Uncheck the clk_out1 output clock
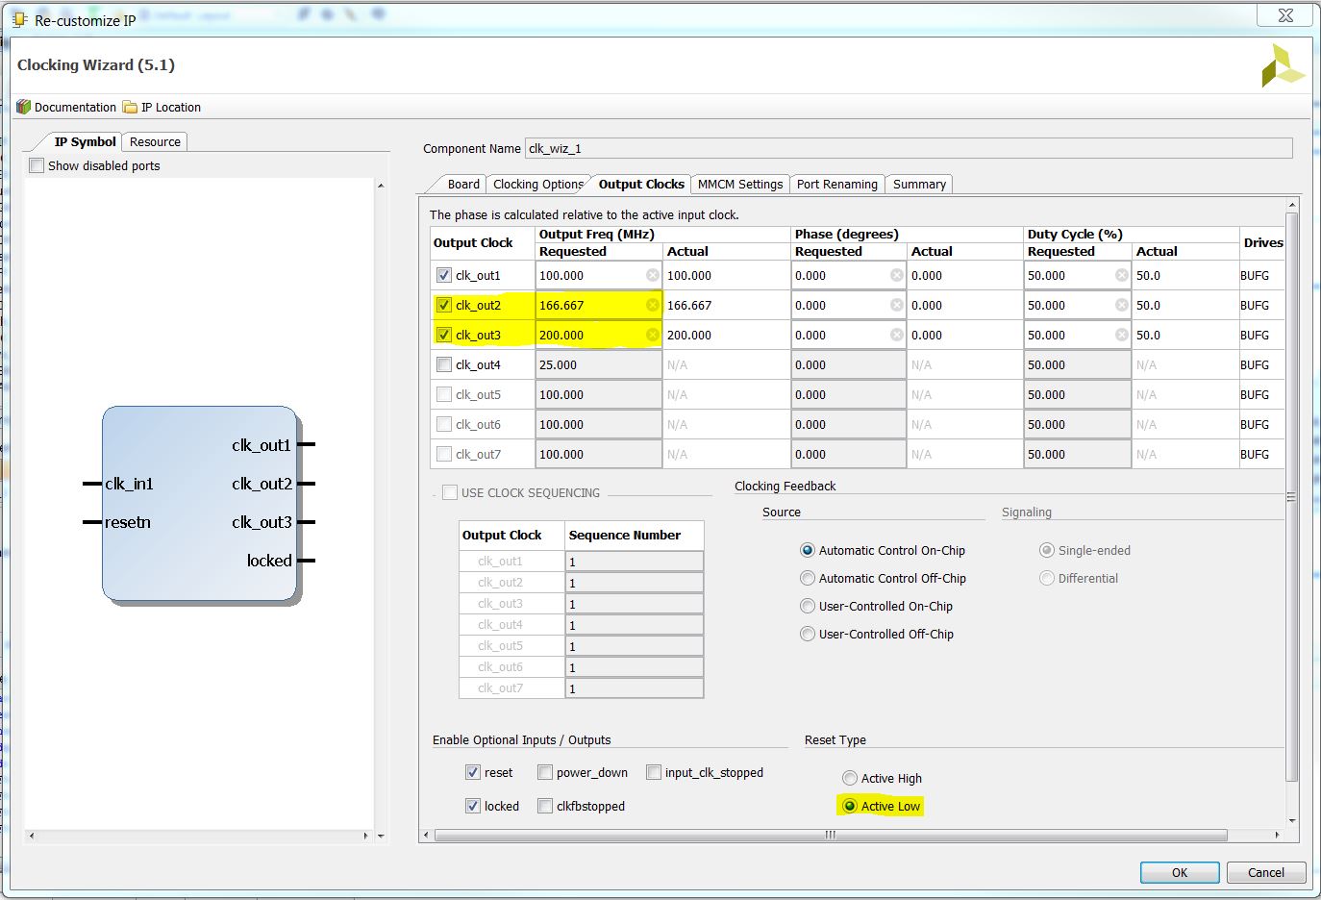This screenshot has height=900, width=1321. pos(444,275)
